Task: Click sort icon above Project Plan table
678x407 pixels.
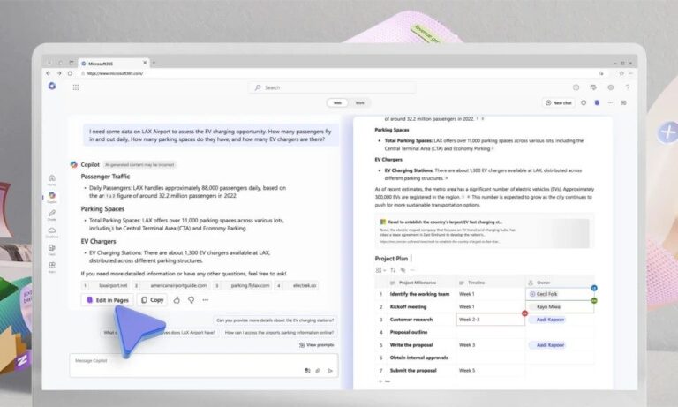Action: pyautogui.click(x=393, y=270)
